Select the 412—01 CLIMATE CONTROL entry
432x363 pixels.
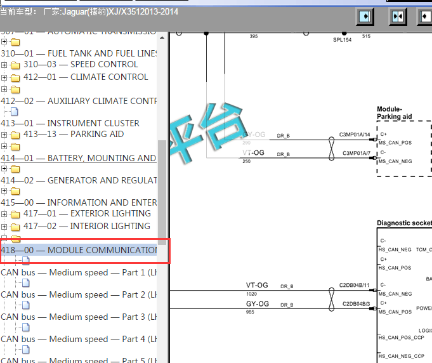(86, 77)
